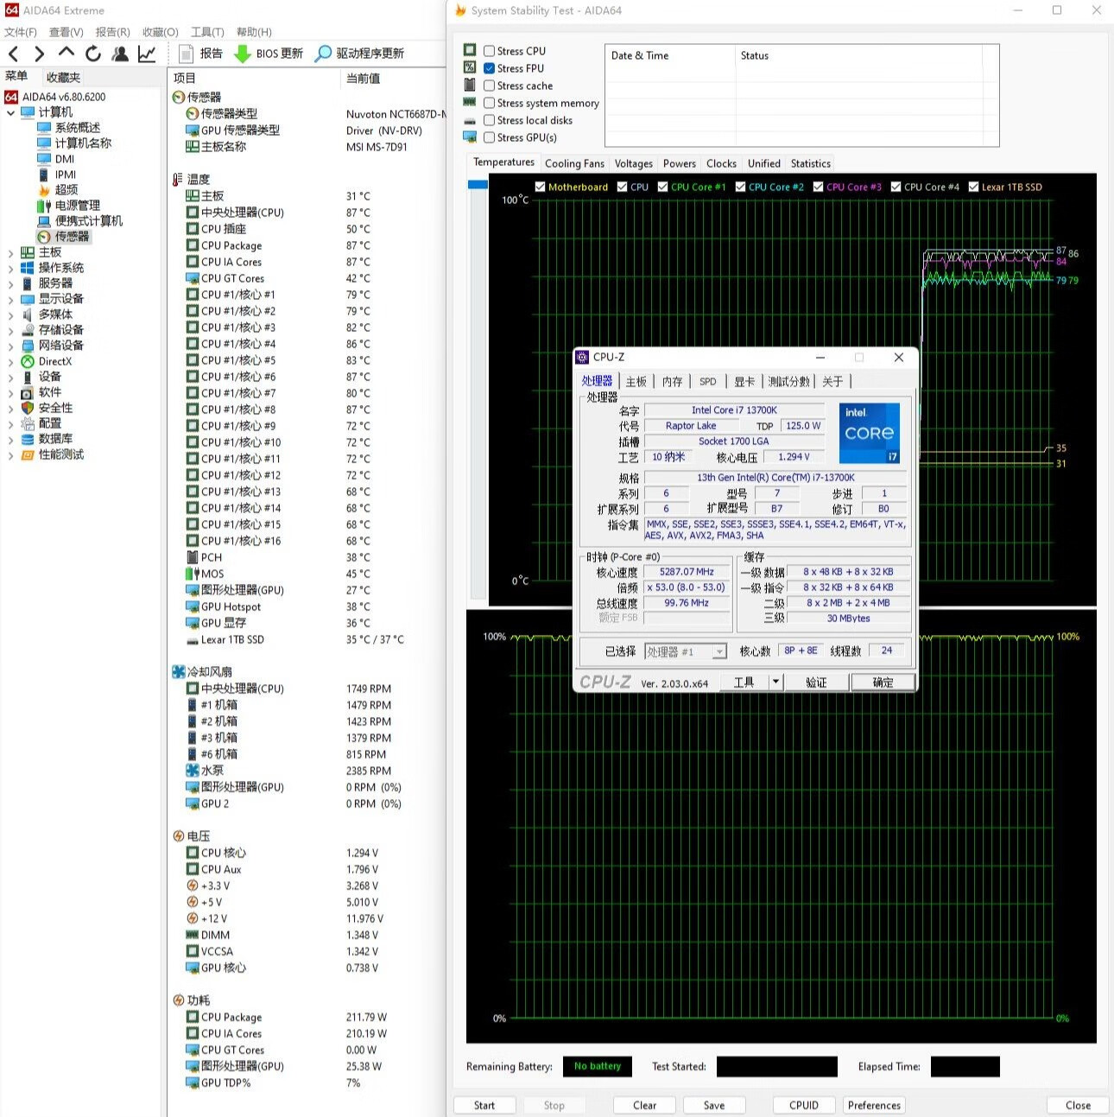Select 电源管理 icon in sidebar tree
Screen dimensions: 1114x1117
tap(44, 205)
